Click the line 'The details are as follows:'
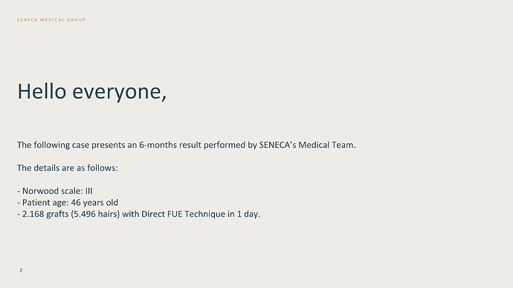 pyautogui.click(x=68, y=168)
